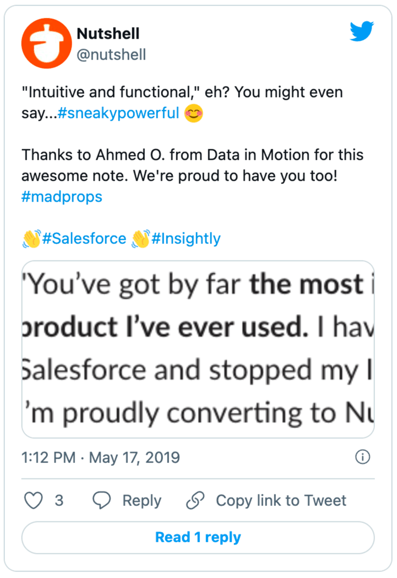This screenshot has width=397, height=578.
Task: Visit the @nutshell handle
Action: click(111, 54)
